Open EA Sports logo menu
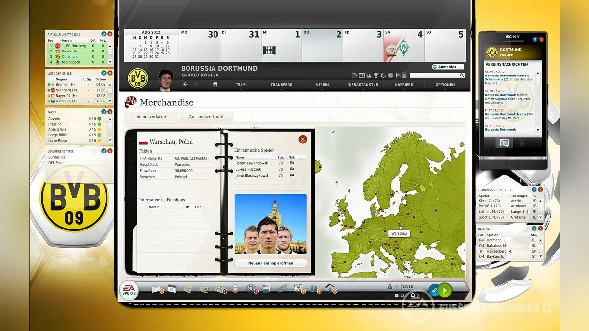 click(x=130, y=289)
